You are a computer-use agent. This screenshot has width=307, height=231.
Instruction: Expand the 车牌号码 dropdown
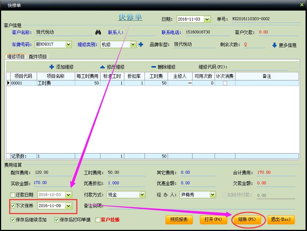pos(68,44)
